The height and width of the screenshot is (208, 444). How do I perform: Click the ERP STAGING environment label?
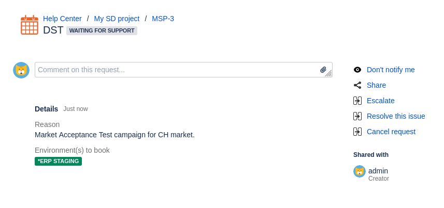pos(58,161)
